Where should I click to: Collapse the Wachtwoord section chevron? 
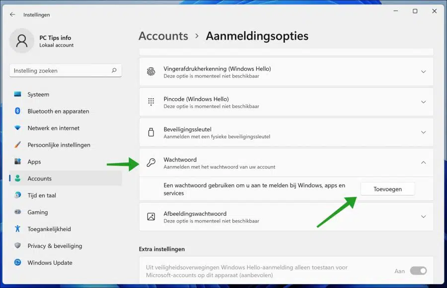tap(423, 163)
